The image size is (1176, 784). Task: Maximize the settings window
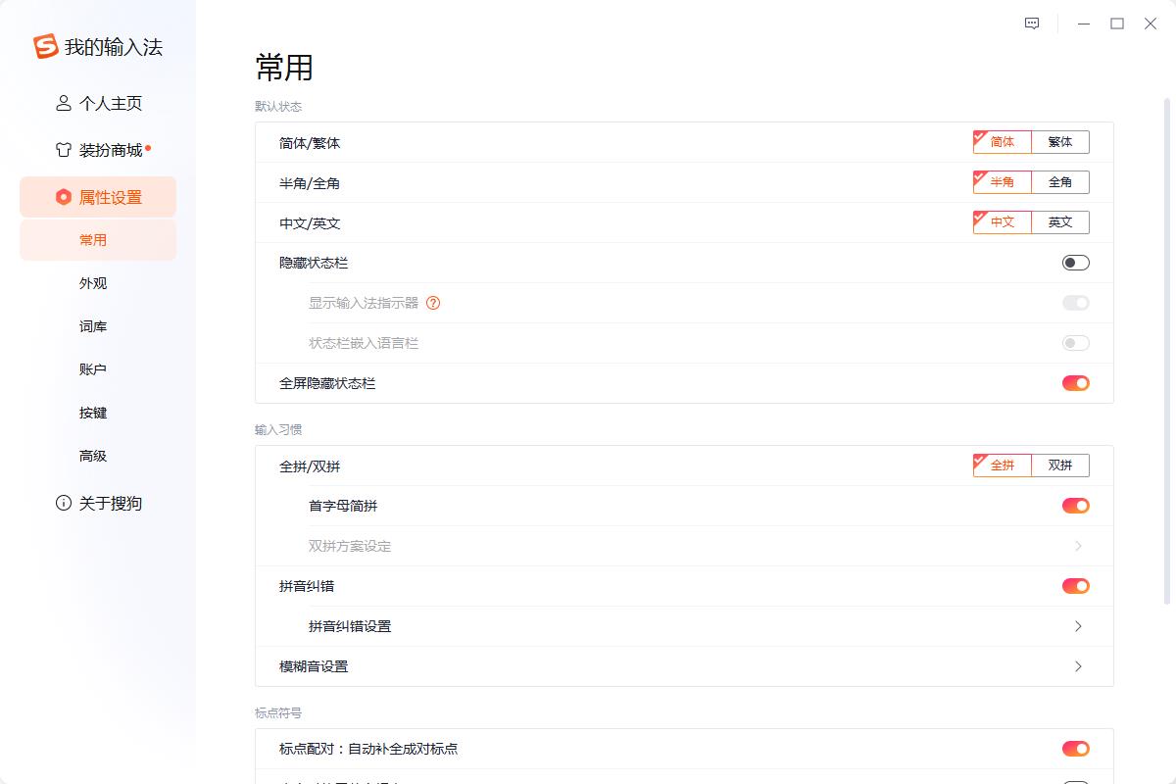pos(1117,24)
